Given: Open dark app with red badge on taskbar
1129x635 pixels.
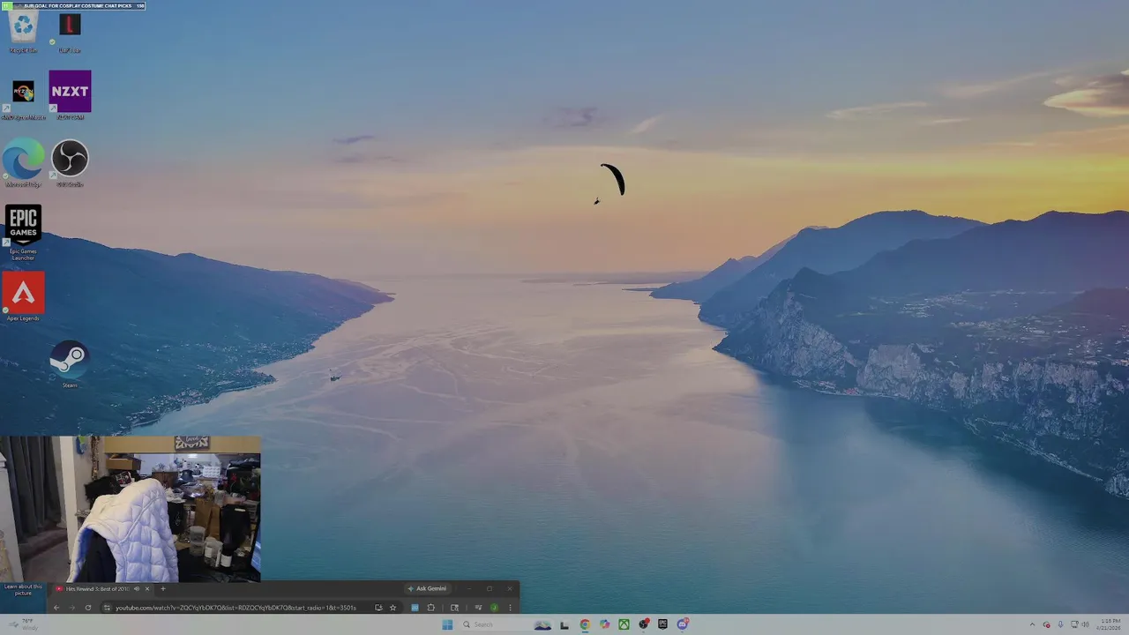Looking at the screenshot, I should (644, 624).
